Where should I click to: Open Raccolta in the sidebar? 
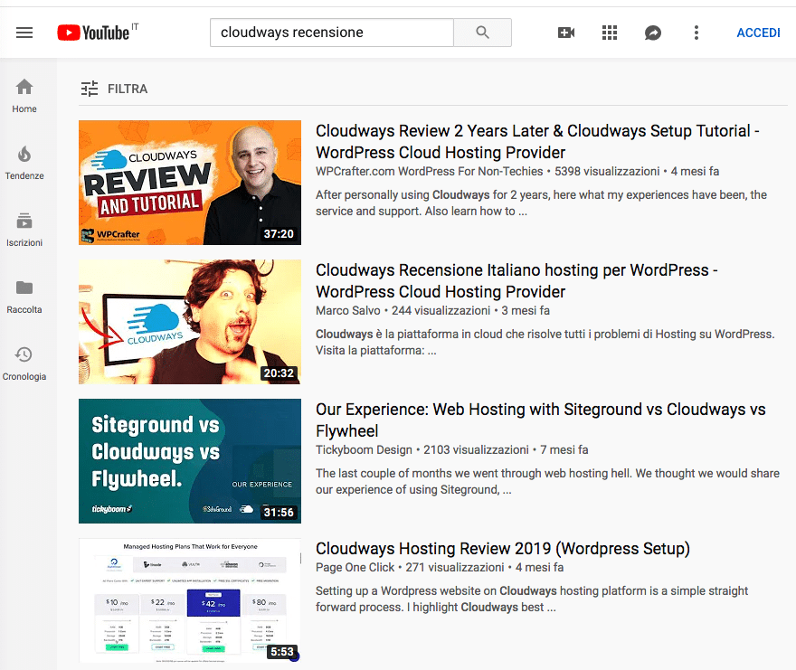tap(24, 297)
